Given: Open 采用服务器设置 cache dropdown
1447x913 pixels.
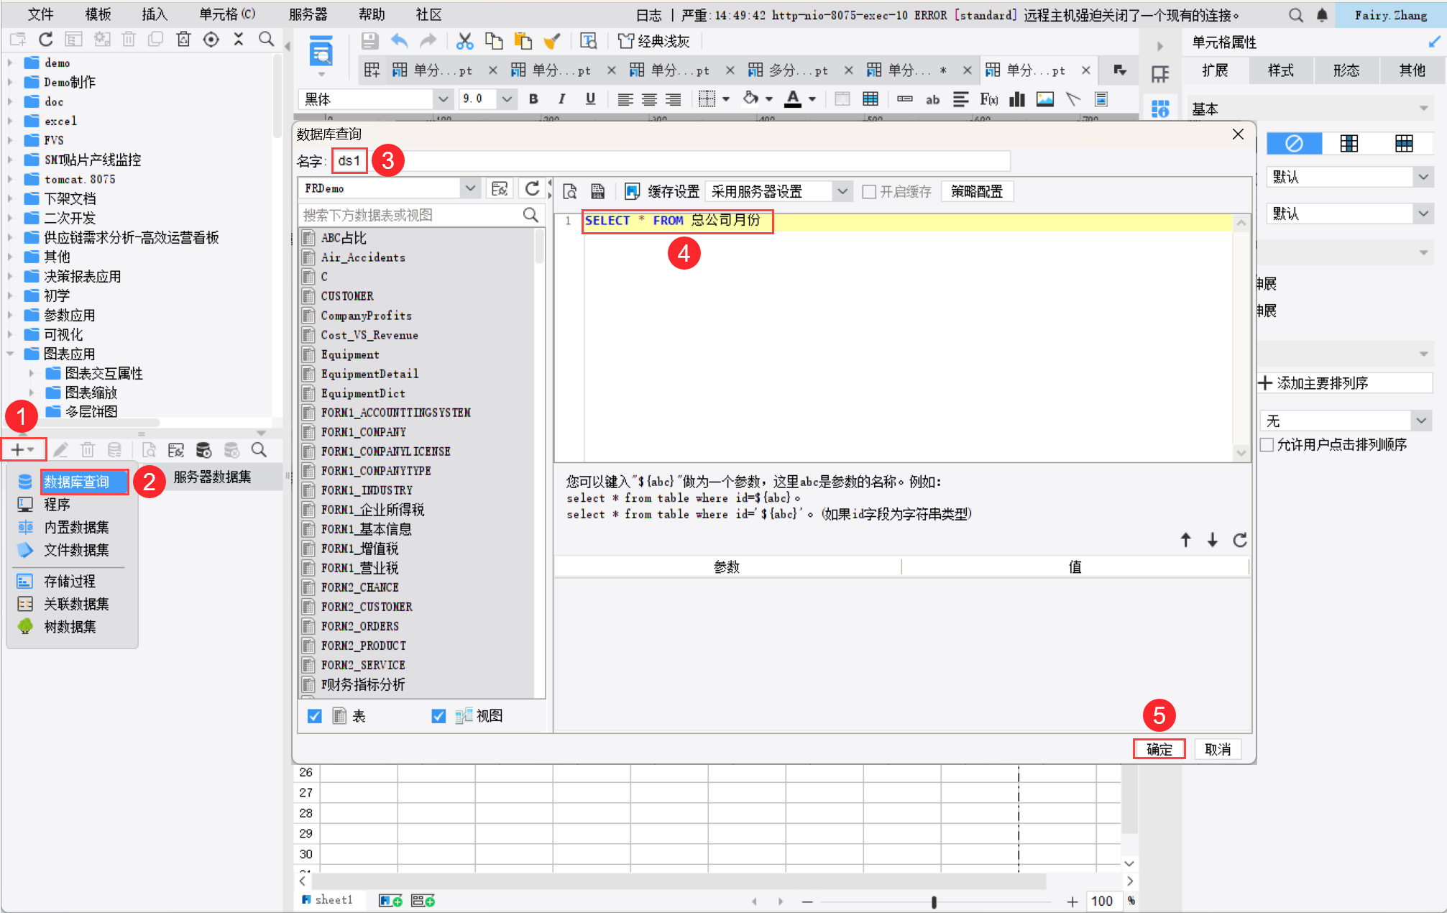Looking at the screenshot, I should click(x=842, y=192).
